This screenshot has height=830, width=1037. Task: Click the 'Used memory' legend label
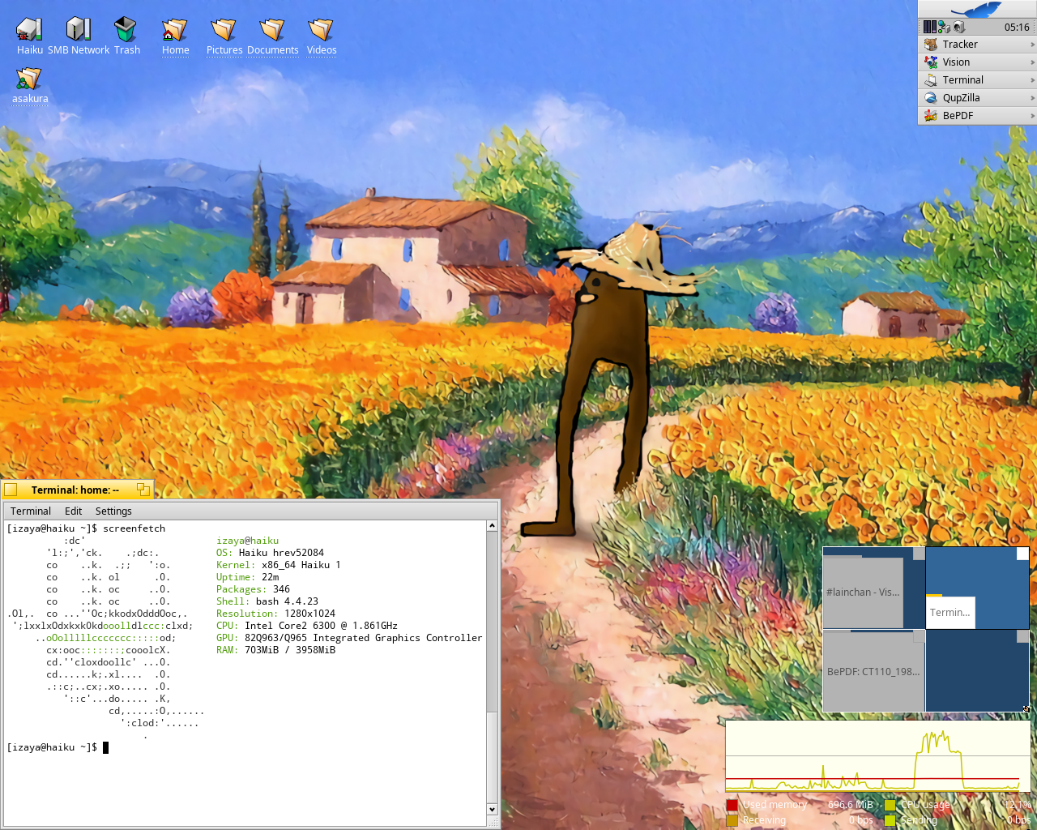(775, 805)
